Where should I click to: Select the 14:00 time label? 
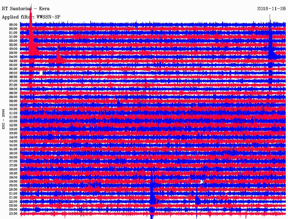click(13, 137)
